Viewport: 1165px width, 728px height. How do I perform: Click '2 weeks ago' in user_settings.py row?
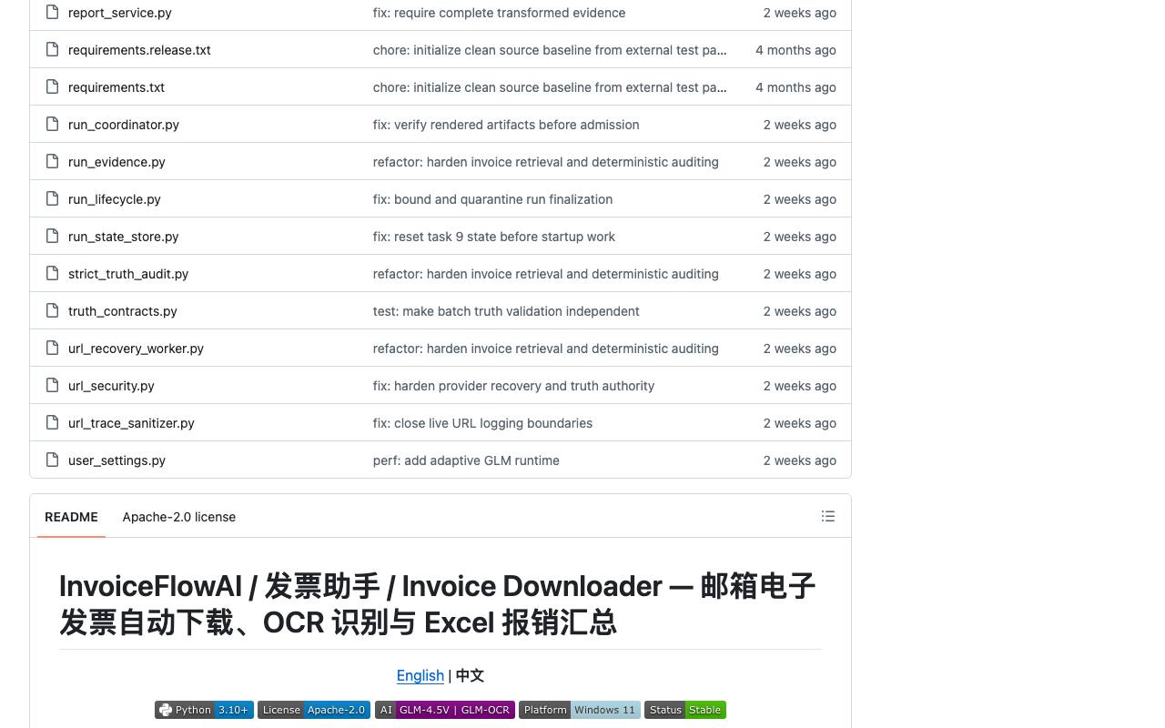[x=800, y=460]
